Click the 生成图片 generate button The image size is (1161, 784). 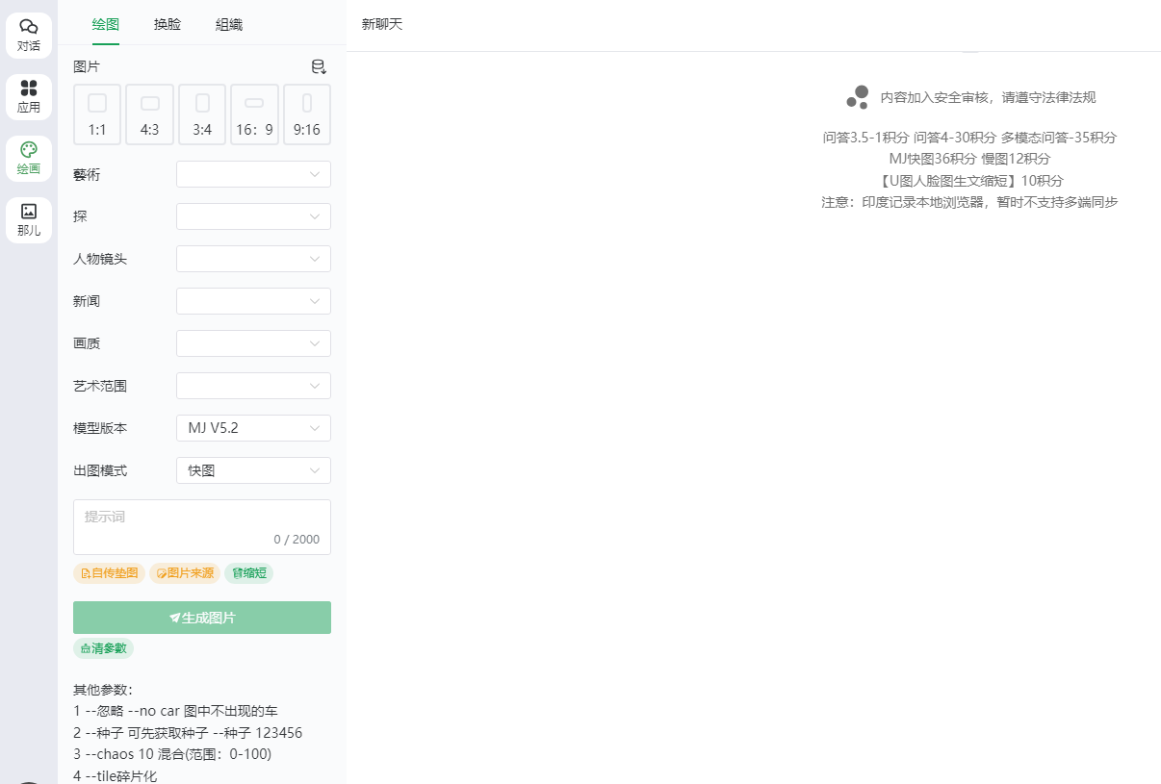tap(202, 618)
